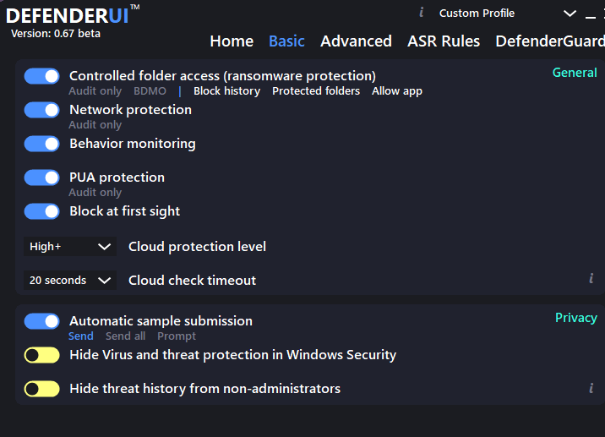
Task: Click the info icon beside Custom Profile
Action: (x=422, y=13)
